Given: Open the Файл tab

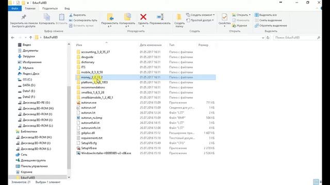Looking at the screenshot, I should click(15, 8).
